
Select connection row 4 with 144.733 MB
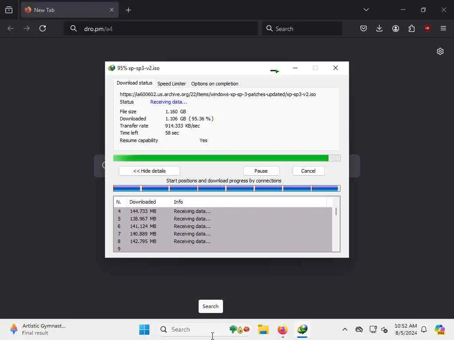pyautogui.click(x=223, y=211)
